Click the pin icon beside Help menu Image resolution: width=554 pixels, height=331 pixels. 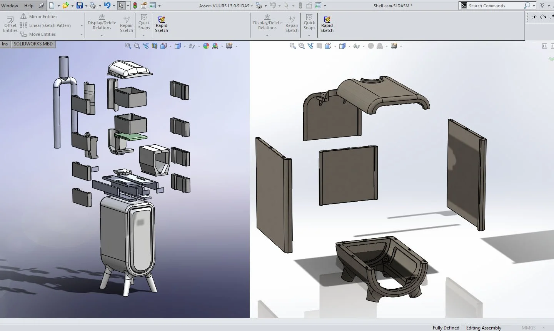42,5
